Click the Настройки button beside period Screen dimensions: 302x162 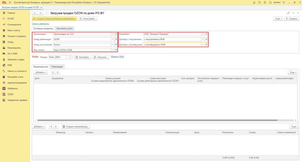click(x=83, y=57)
